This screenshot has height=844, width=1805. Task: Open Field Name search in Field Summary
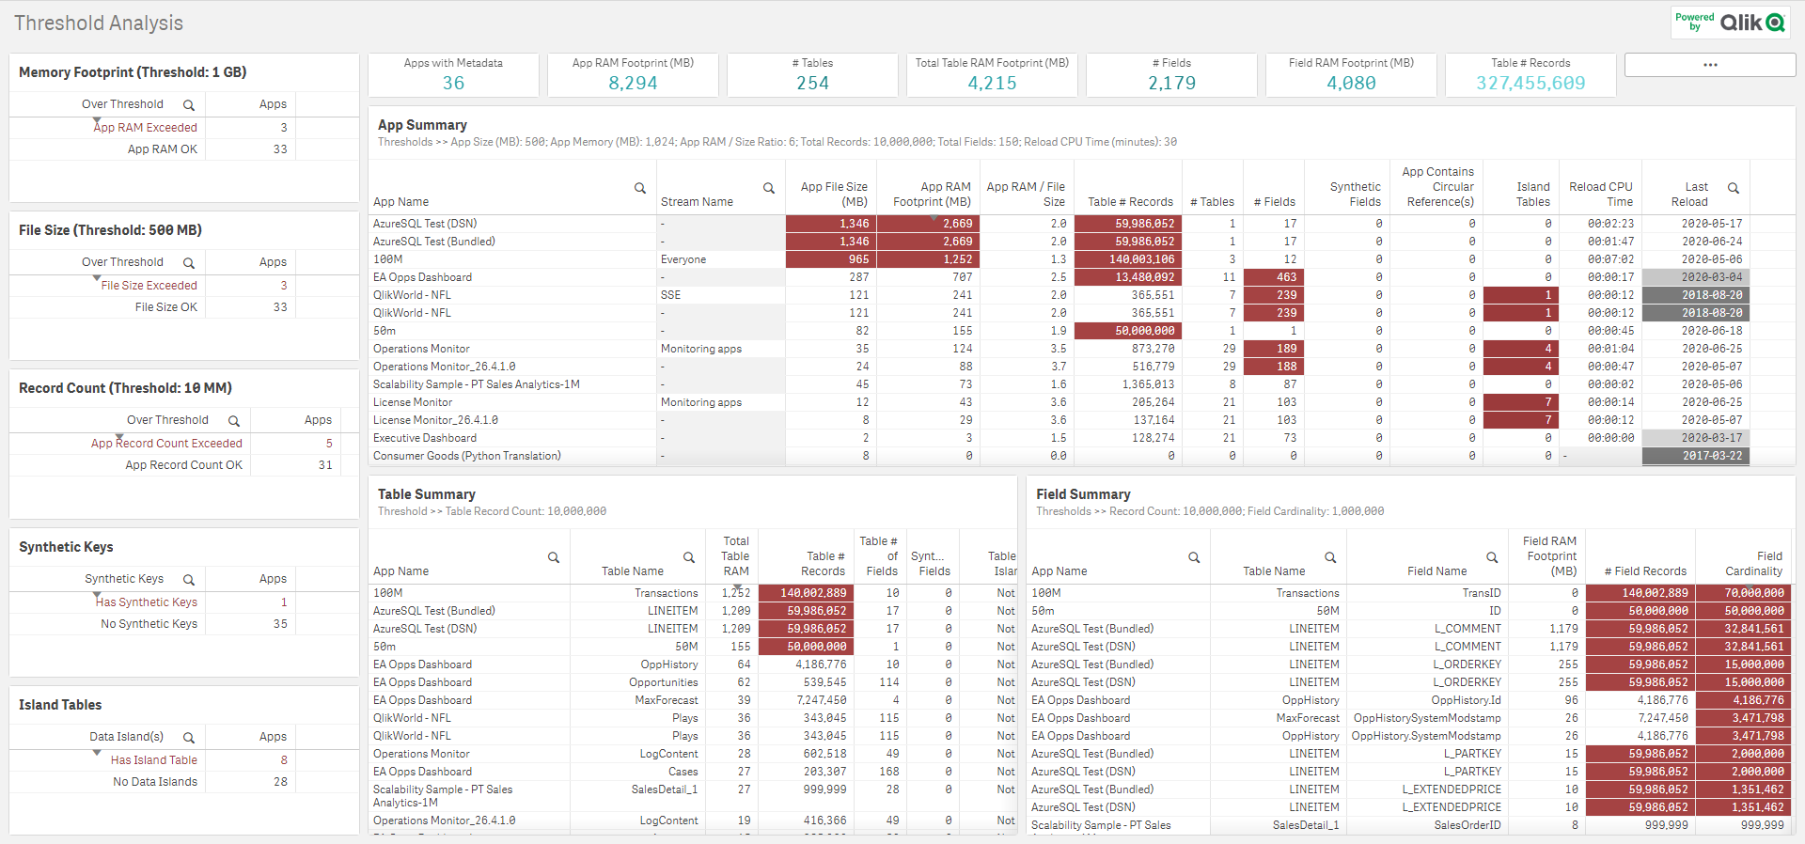[1492, 557]
